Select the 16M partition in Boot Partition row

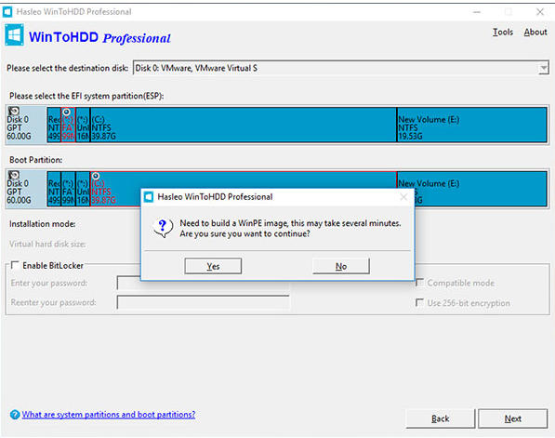83,189
